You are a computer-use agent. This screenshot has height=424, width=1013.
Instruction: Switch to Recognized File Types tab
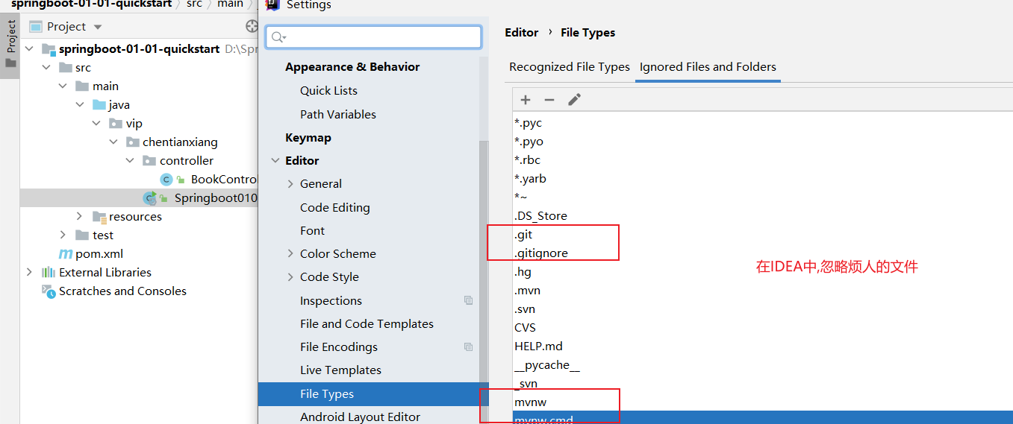(x=570, y=67)
